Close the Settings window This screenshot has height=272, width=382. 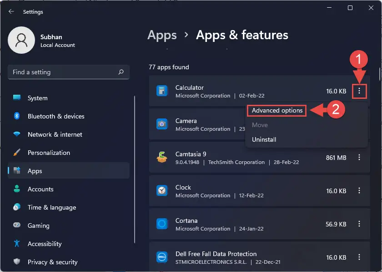[x=371, y=8]
